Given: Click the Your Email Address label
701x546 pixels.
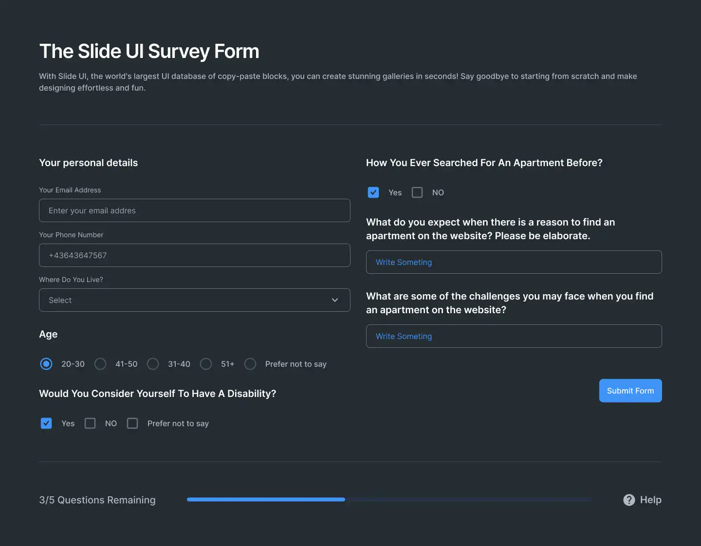Looking at the screenshot, I should click(x=70, y=190).
